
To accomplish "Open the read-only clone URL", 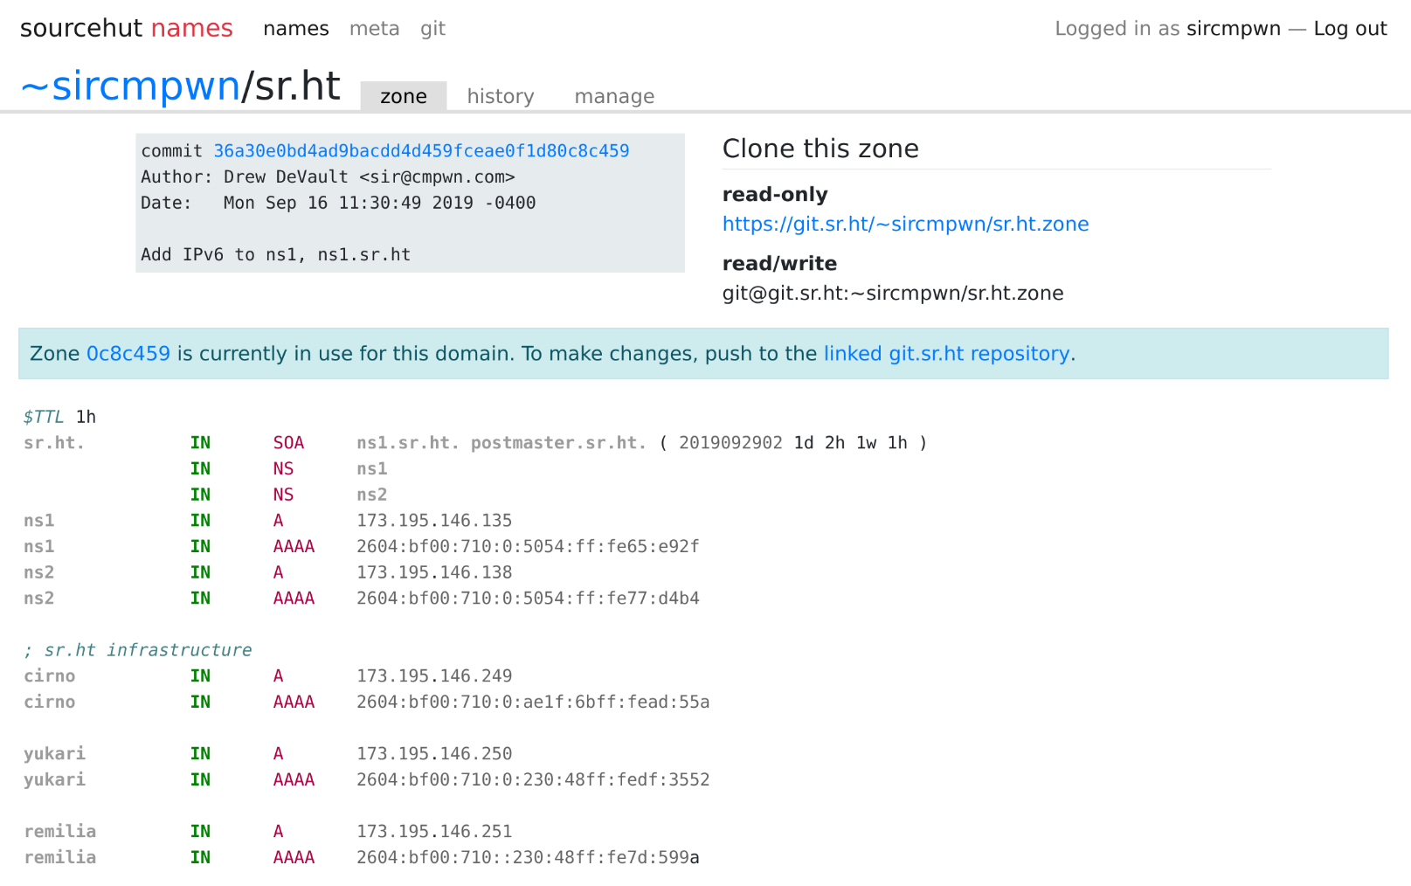I will (905, 225).
